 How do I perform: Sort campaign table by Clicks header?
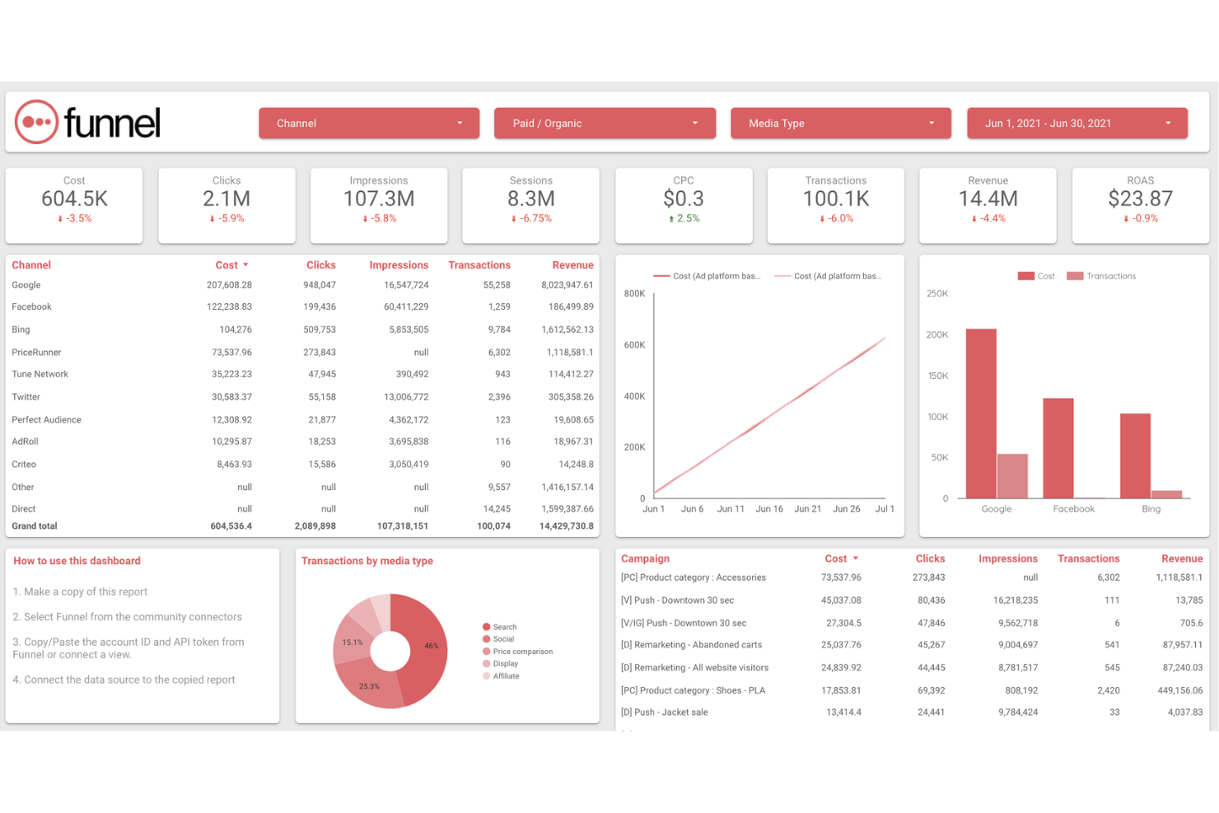pyautogui.click(x=930, y=558)
